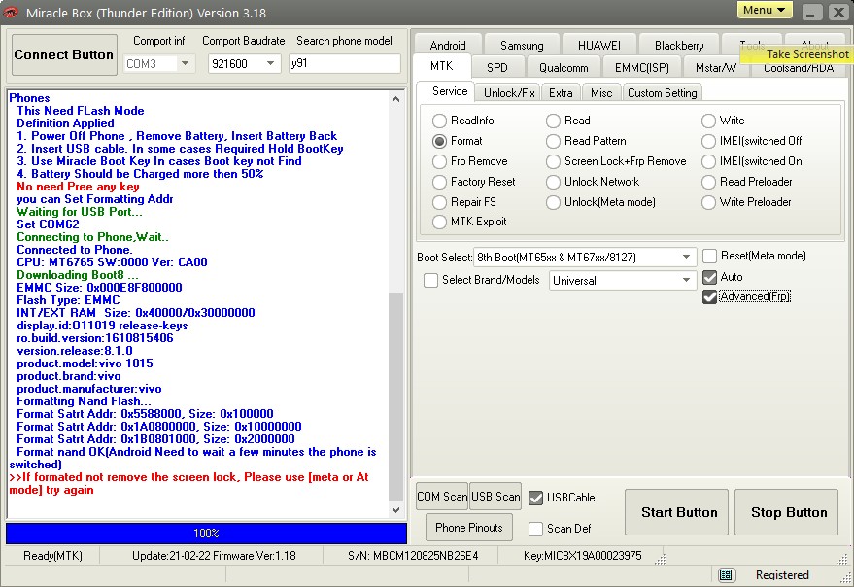The image size is (854, 587).
Task: Close the Miracle Box window
Action: (x=837, y=12)
